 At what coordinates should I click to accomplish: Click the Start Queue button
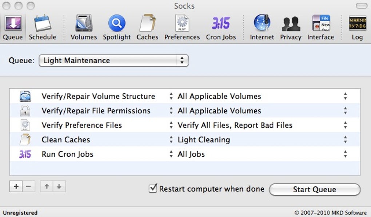314,189
